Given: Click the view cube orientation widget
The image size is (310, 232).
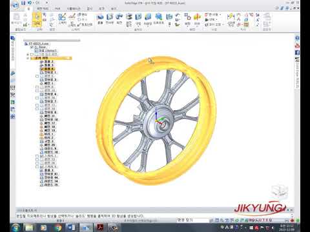Looking at the screenshot, I should pyautogui.click(x=279, y=191).
